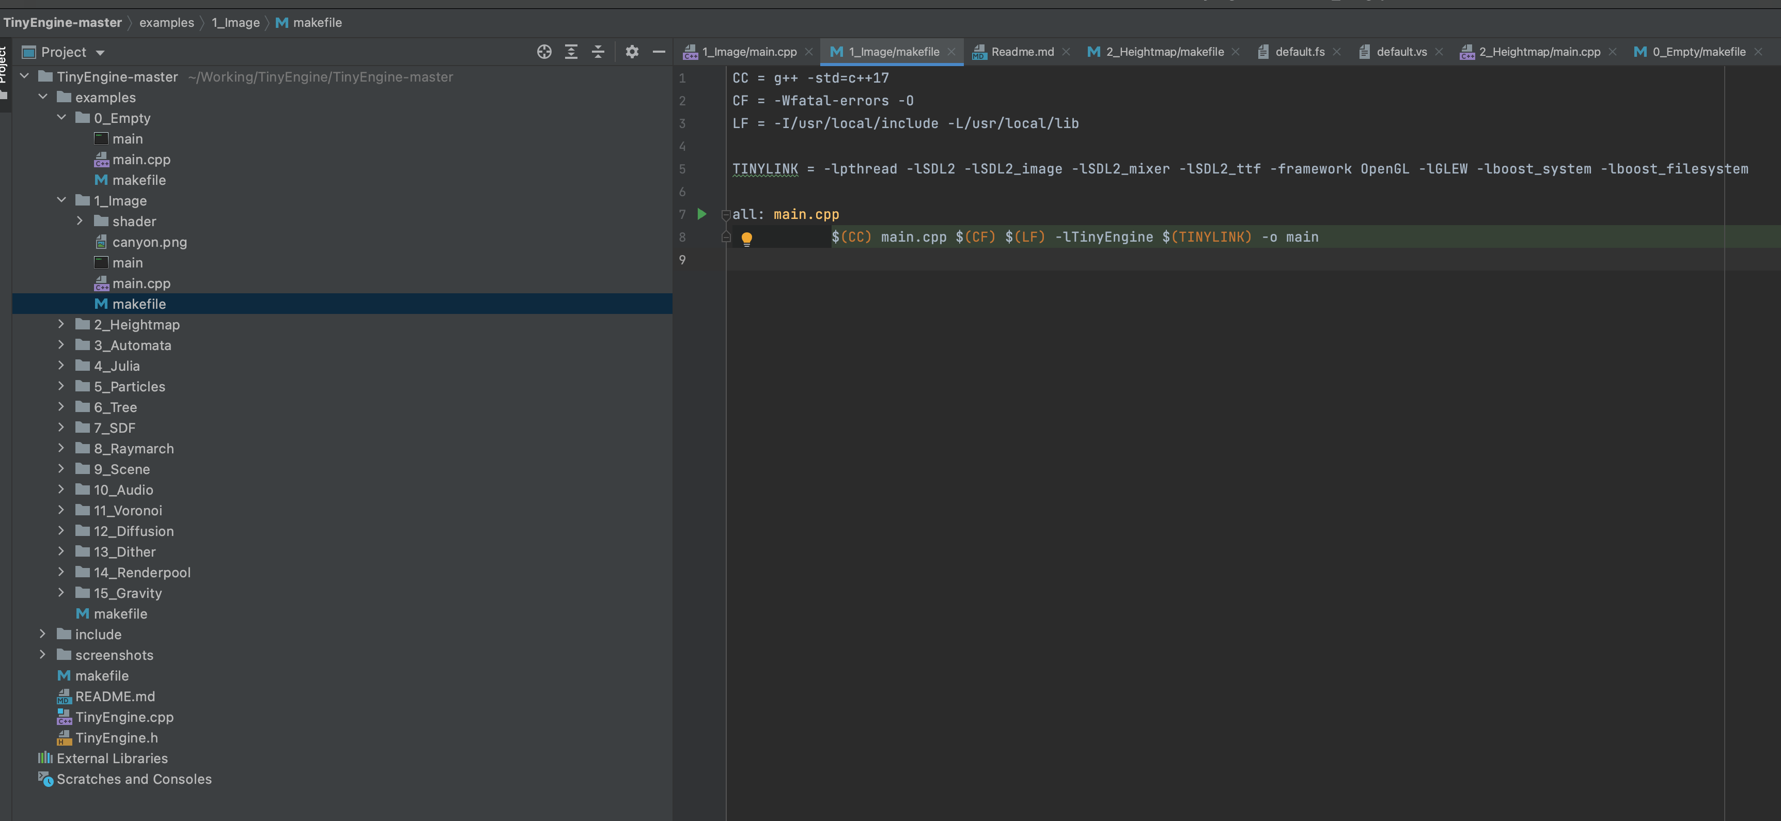1781x821 pixels.
Task: Click the yellow lightbulb intention icon
Action: tap(747, 239)
